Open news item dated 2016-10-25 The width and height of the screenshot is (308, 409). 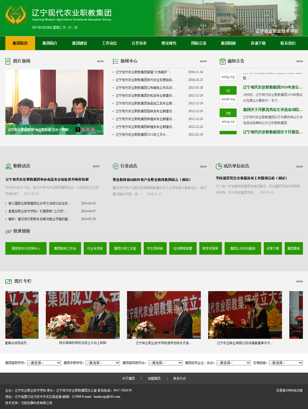point(145,80)
